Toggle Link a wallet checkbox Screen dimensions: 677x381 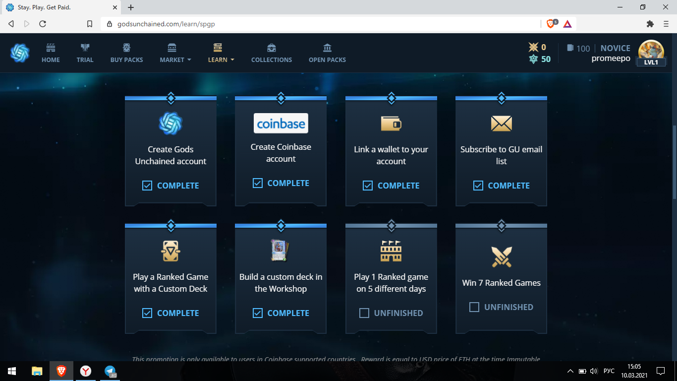[368, 186]
